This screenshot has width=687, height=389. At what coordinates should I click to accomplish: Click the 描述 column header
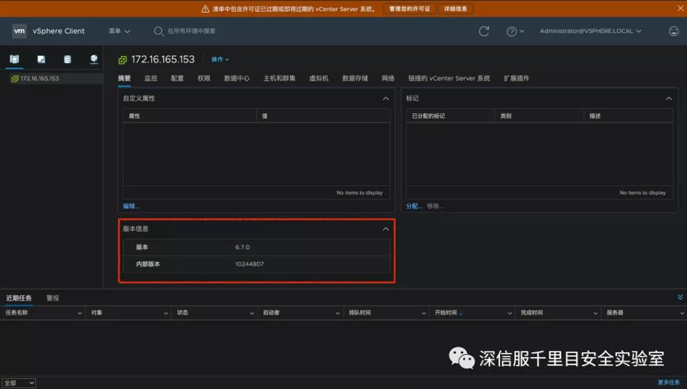(x=595, y=116)
